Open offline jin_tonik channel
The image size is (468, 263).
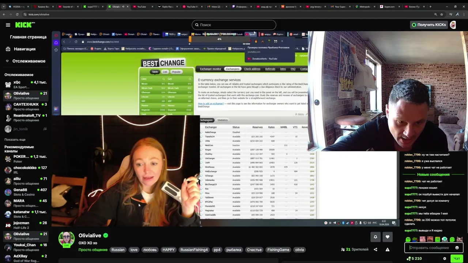[26, 129]
